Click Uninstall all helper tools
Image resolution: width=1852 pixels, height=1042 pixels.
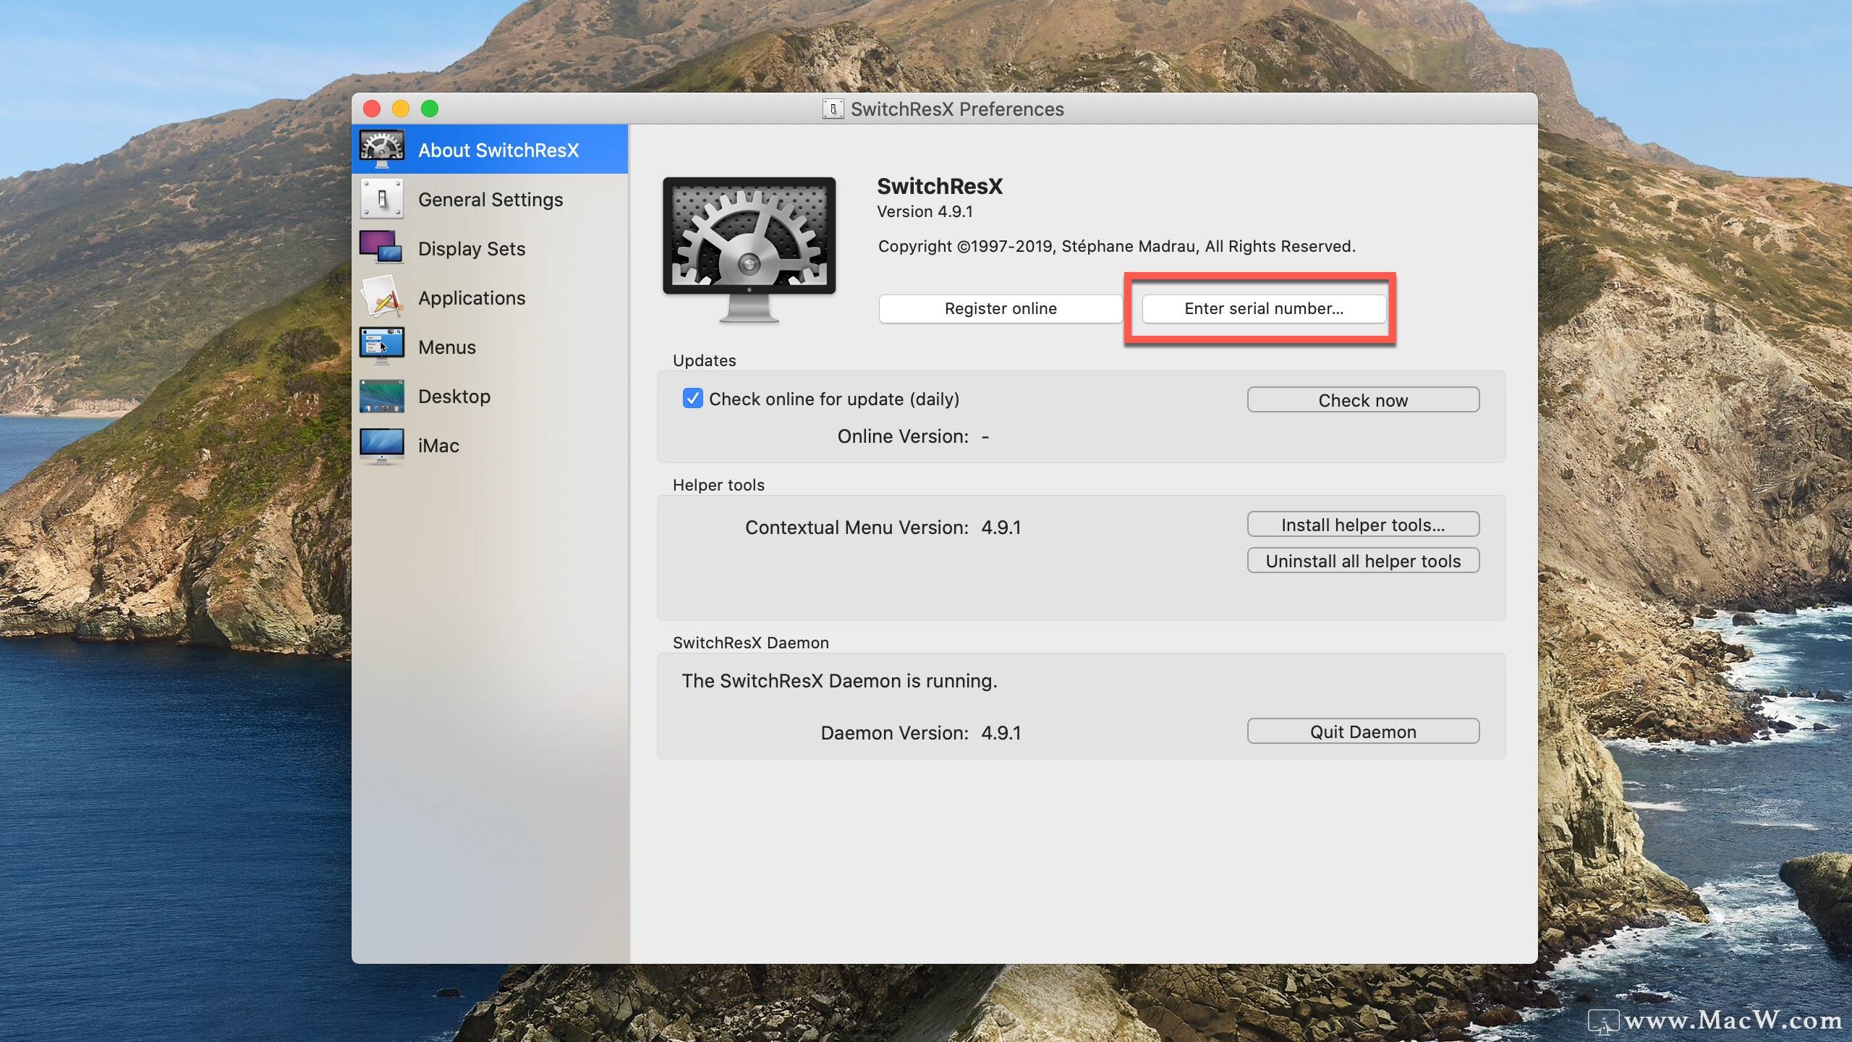click(1362, 560)
